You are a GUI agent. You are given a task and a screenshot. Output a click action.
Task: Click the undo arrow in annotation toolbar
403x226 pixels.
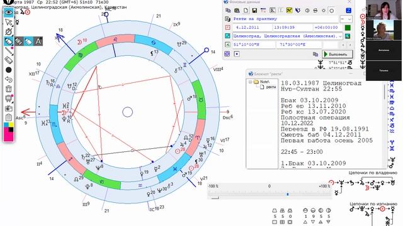click(x=9, y=80)
